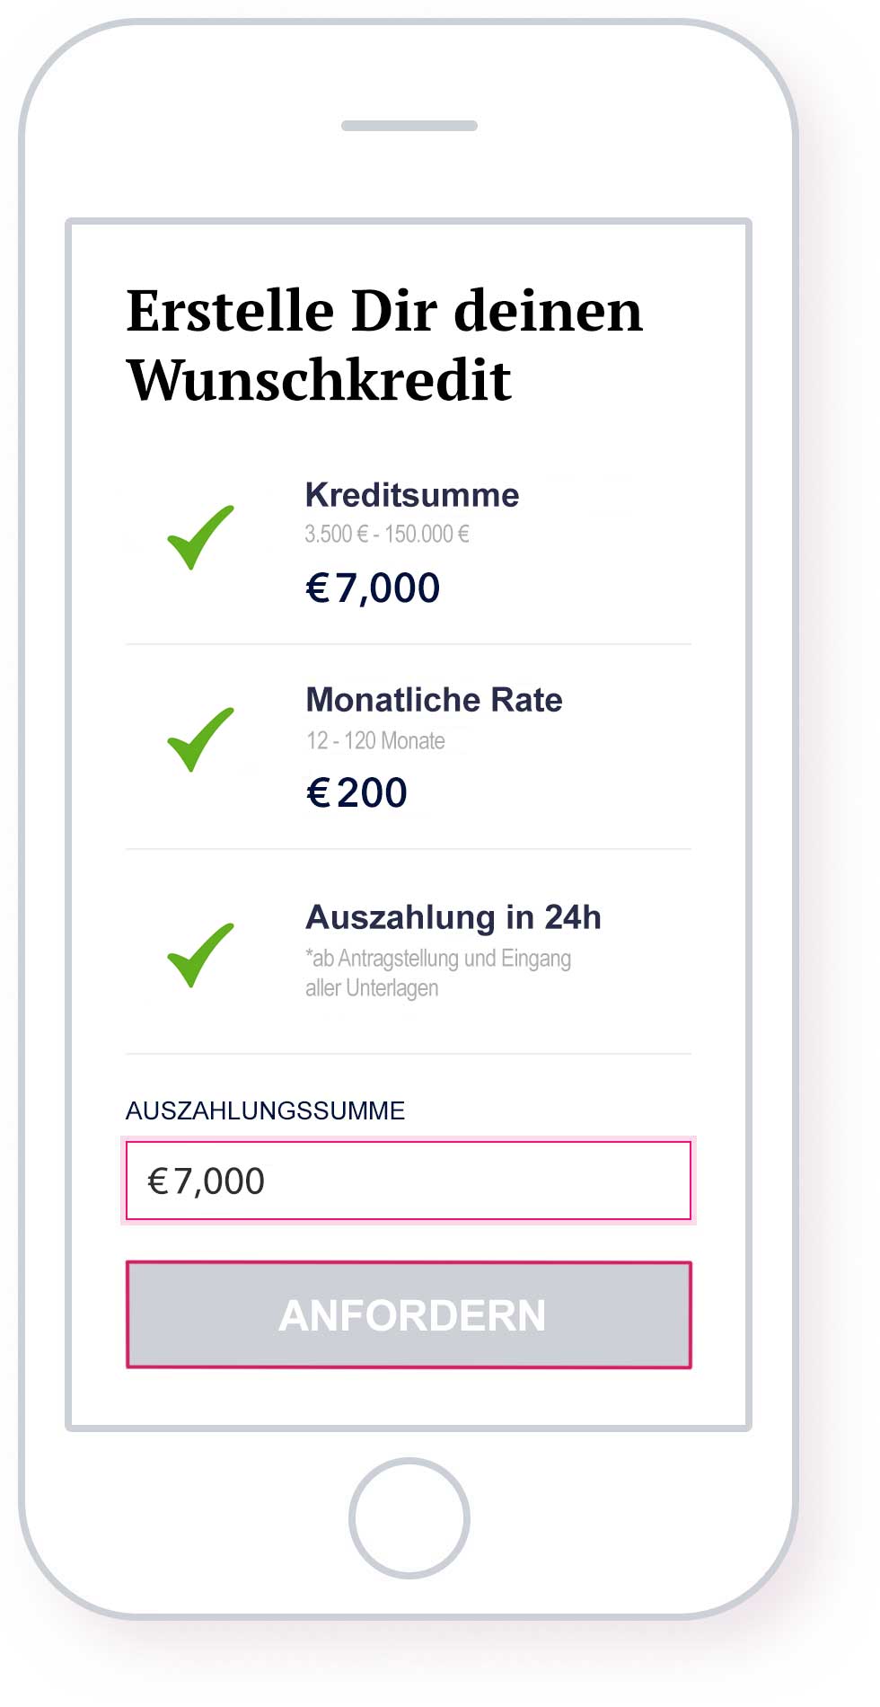Click the Erstelle Dir deinen Wunschkredit title
Screen dimensions: 880x1707
384,345
